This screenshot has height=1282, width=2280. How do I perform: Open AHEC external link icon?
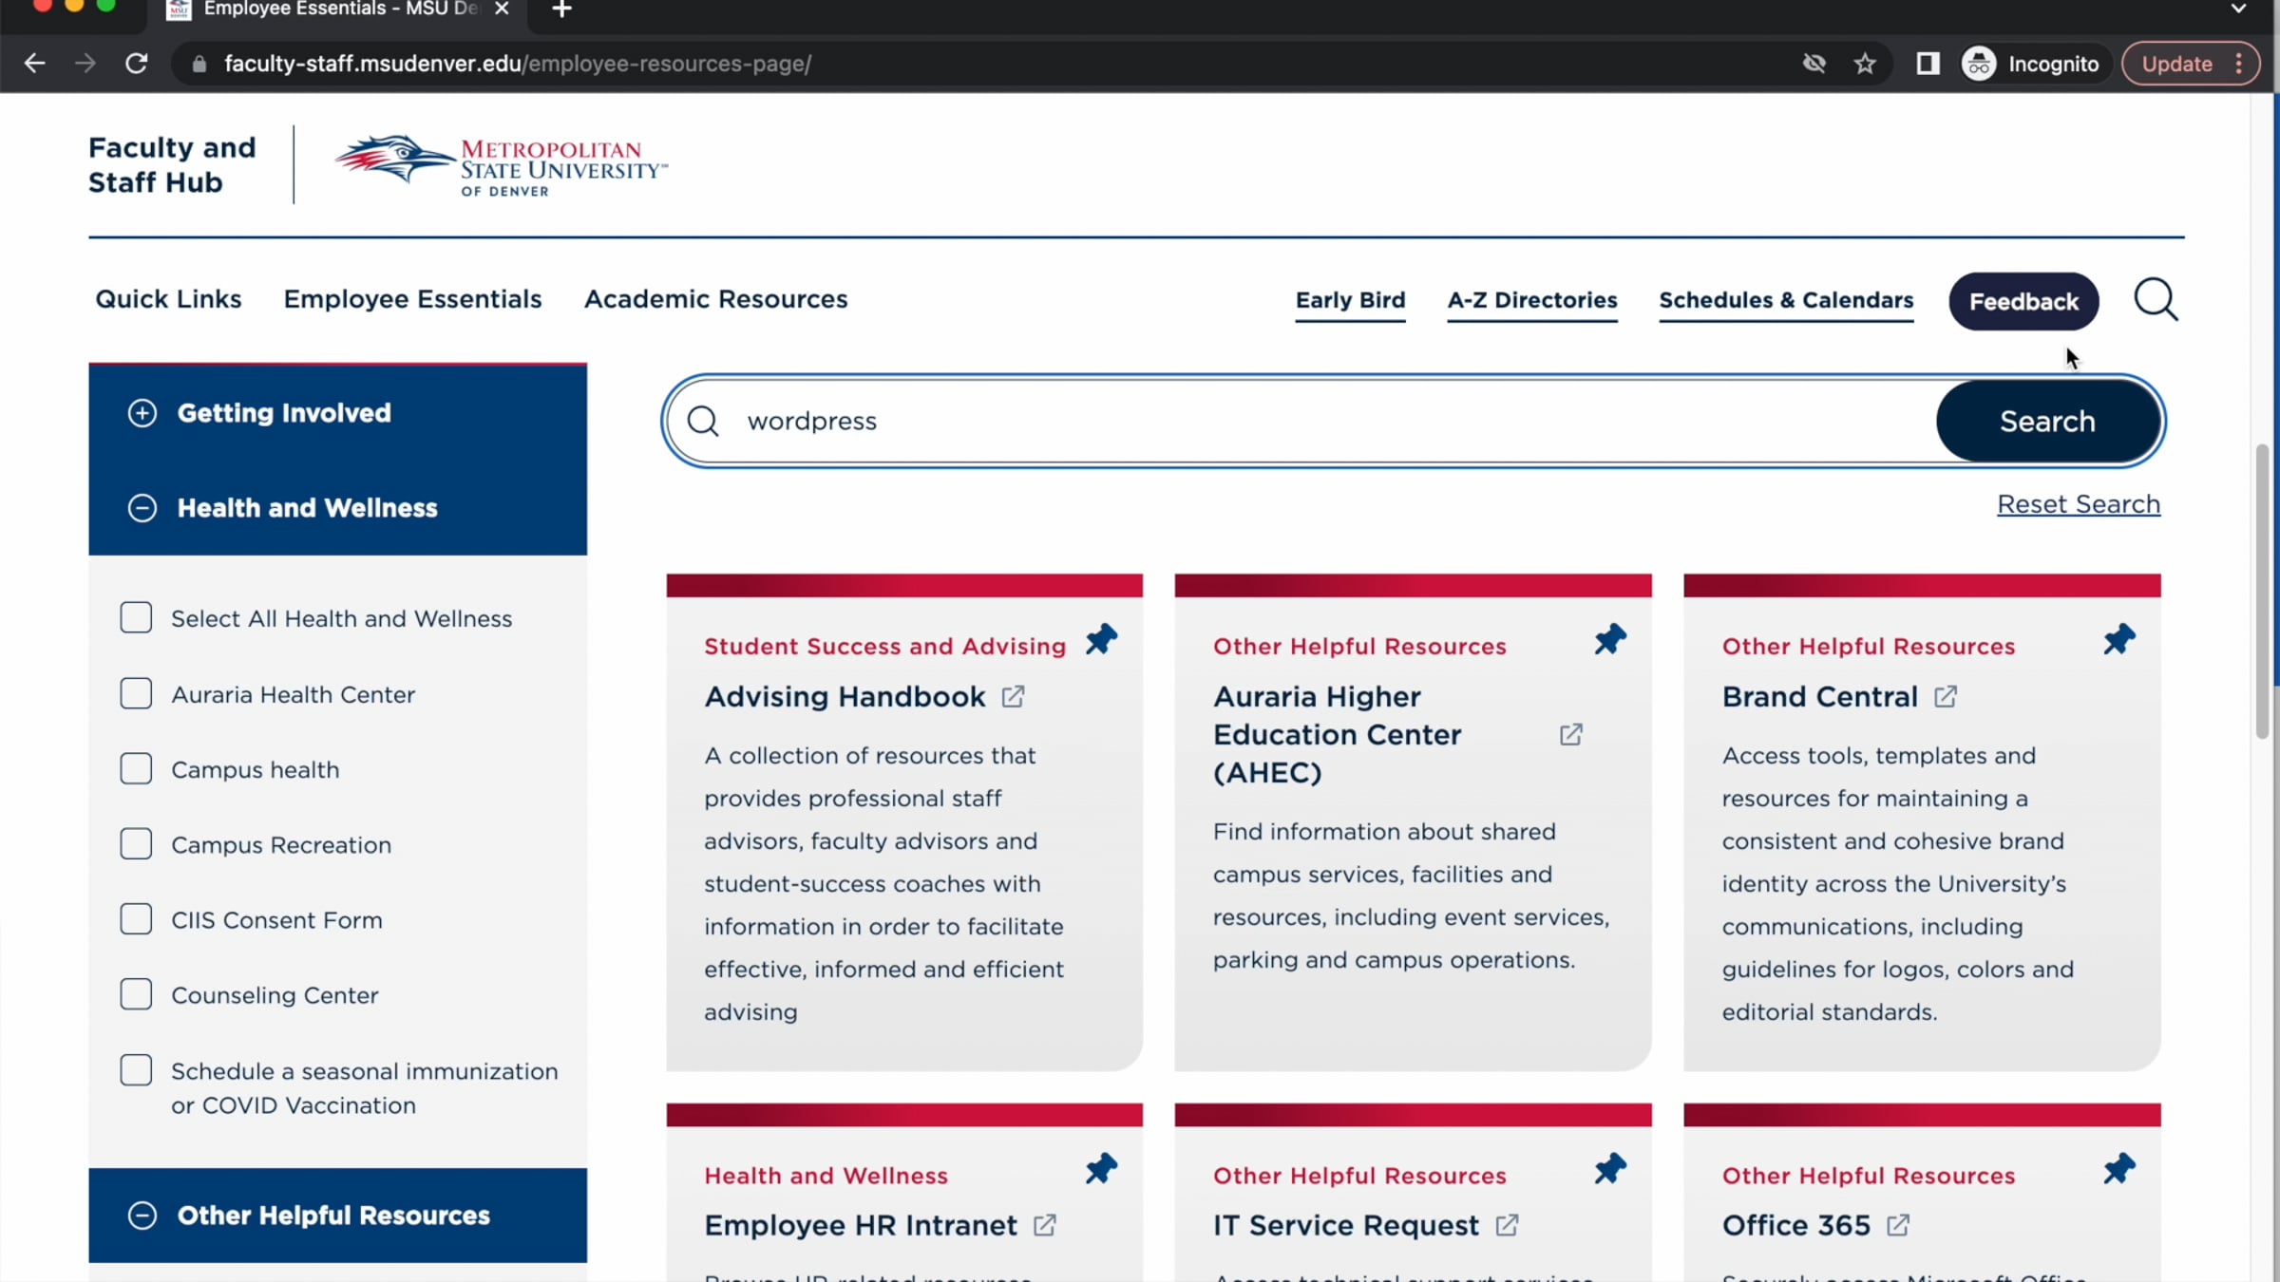coord(1571,734)
